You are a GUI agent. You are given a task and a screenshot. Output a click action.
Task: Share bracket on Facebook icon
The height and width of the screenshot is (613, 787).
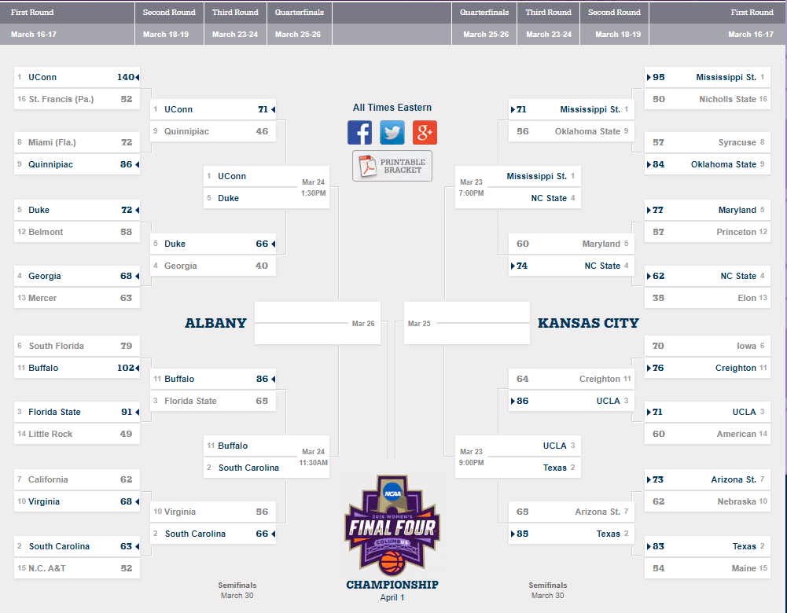pos(359,133)
